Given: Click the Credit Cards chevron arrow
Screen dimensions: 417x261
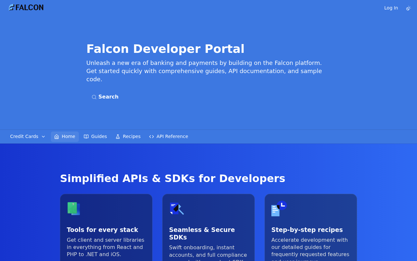Looking at the screenshot, I should click(x=43, y=137).
